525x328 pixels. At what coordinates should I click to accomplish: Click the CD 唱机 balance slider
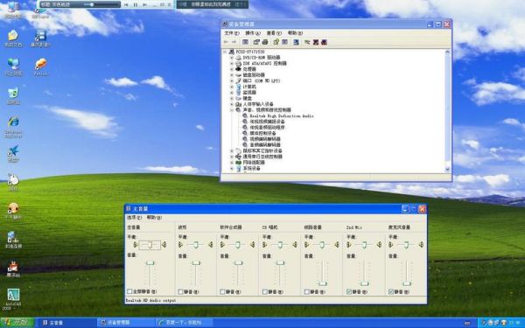point(280,245)
